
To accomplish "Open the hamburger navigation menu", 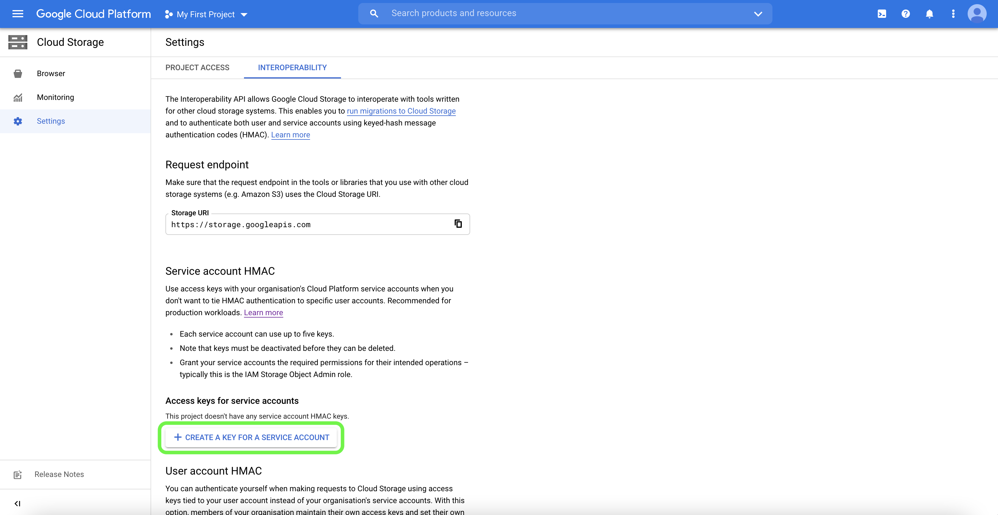I will click(x=18, y=14).
